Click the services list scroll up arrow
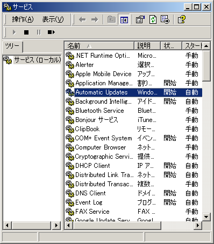 click(x=206, y=46)
